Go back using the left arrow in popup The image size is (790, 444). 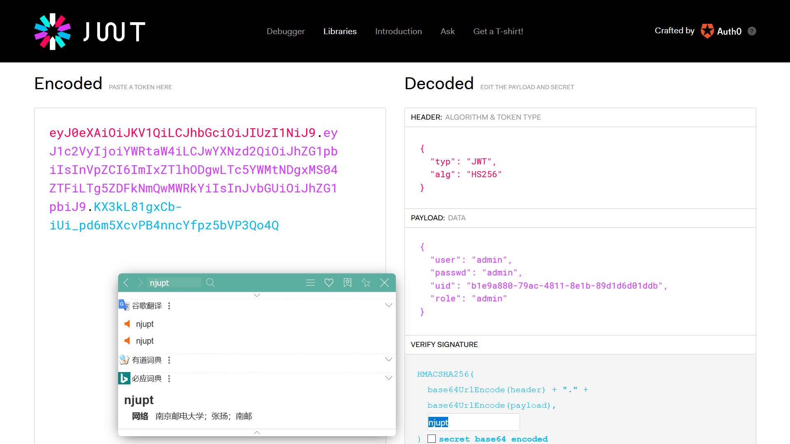click(x=126, y=283)
